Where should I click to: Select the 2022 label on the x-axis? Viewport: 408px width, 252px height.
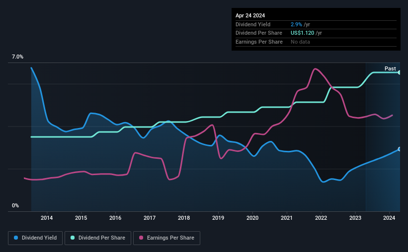click(x=321, y=218)
